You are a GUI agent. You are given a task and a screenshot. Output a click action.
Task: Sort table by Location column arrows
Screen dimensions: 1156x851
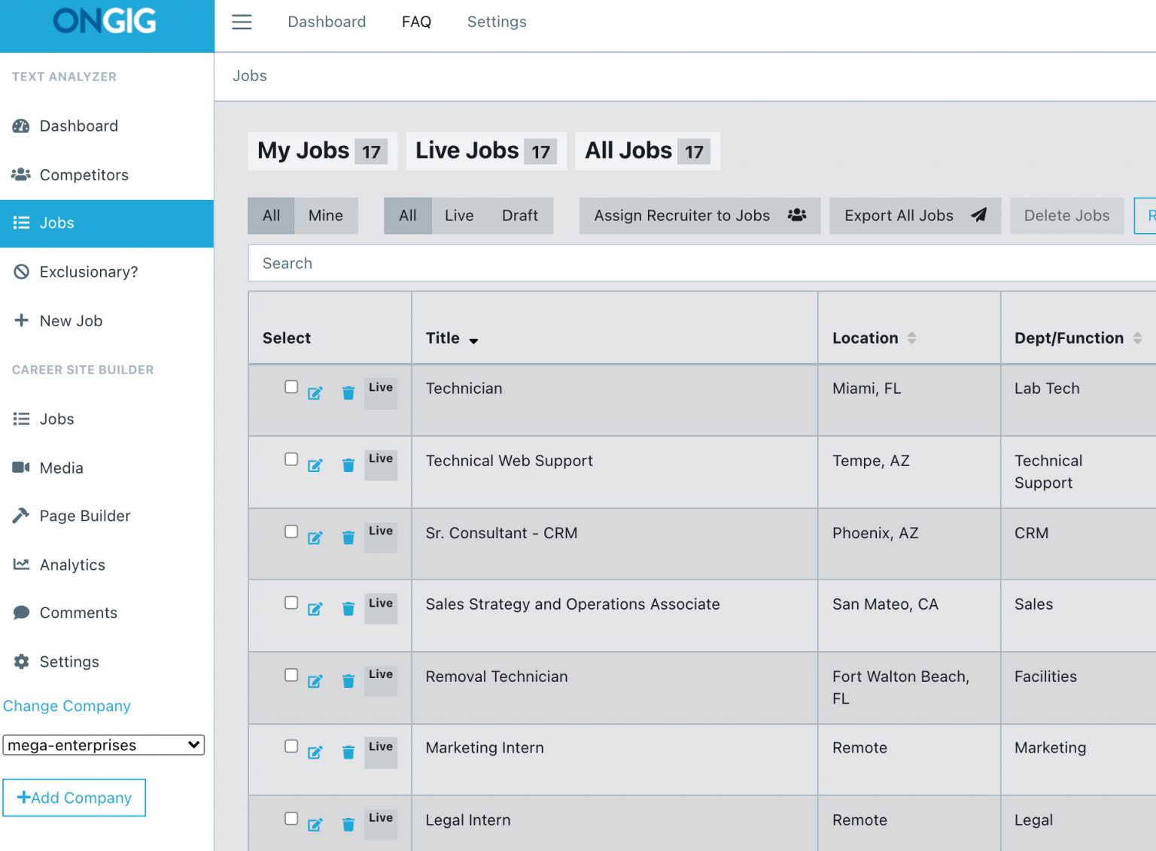[x=911, y=338]
